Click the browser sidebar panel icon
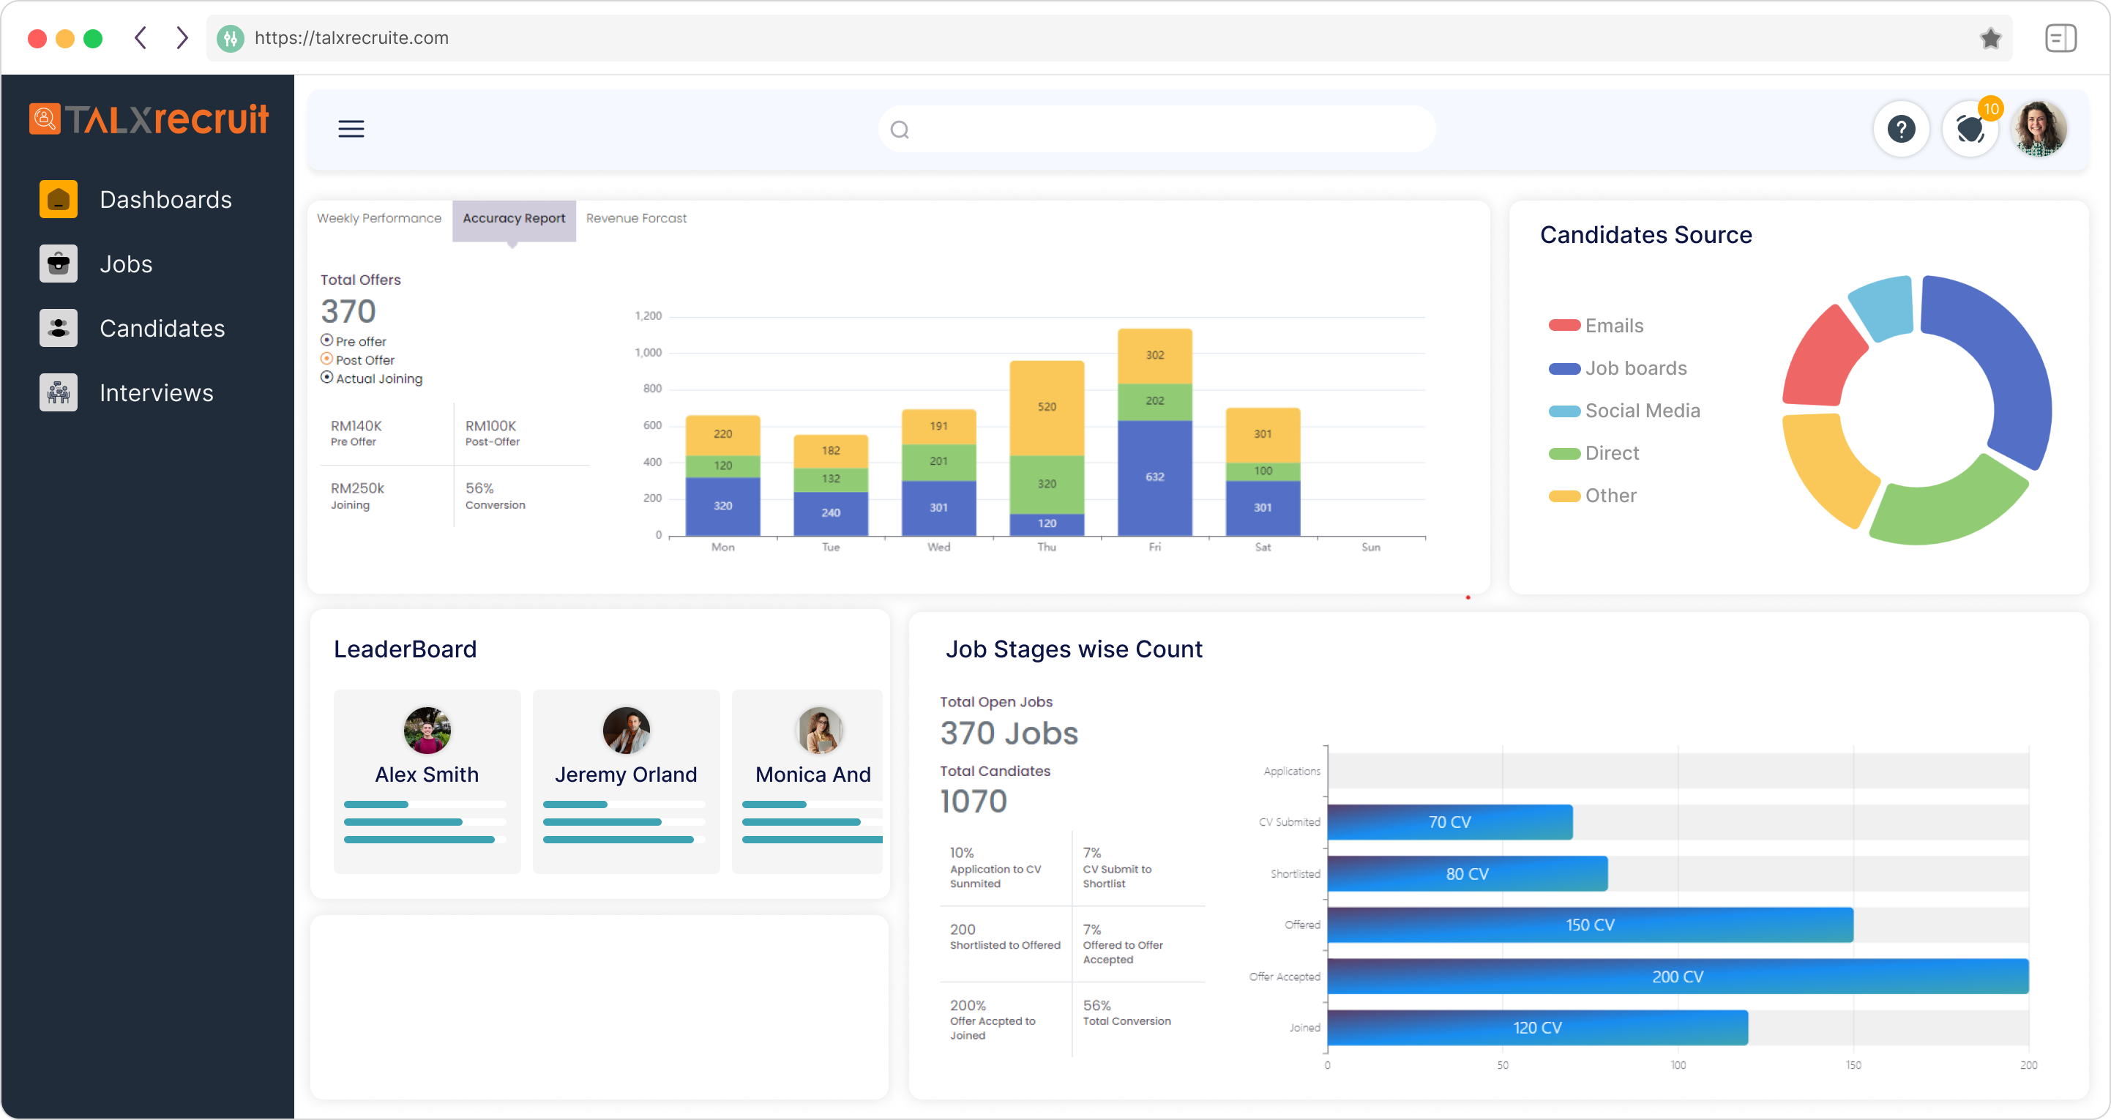This screenshot has width=2111, height=1120. [x=2060, y=37]
